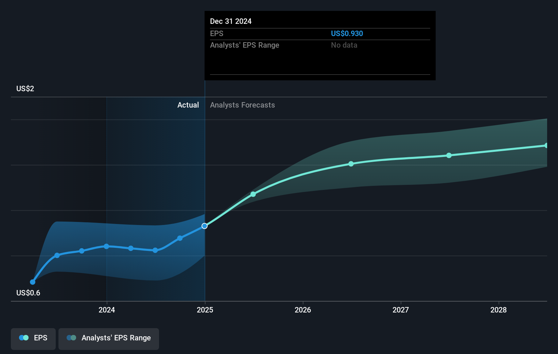Click the 'Dec 31 2024' tooltip date
Screen dimensions: 558x354
tap(231, 21)
